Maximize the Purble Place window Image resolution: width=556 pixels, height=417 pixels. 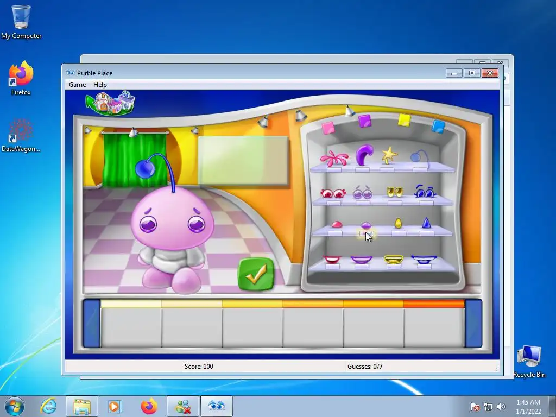[472, 73]
